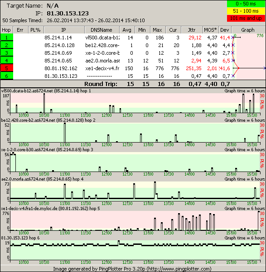Image resolution: width=266 pixels, height=272 pixels.
Task: Click the Max column header
Action: (157, 30)
